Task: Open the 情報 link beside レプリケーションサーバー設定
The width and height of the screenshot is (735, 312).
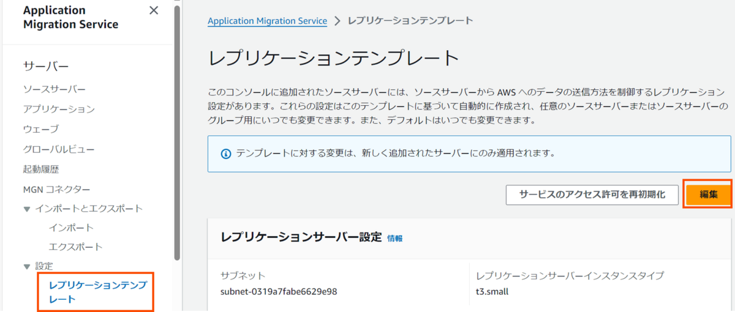Action: 395,238
